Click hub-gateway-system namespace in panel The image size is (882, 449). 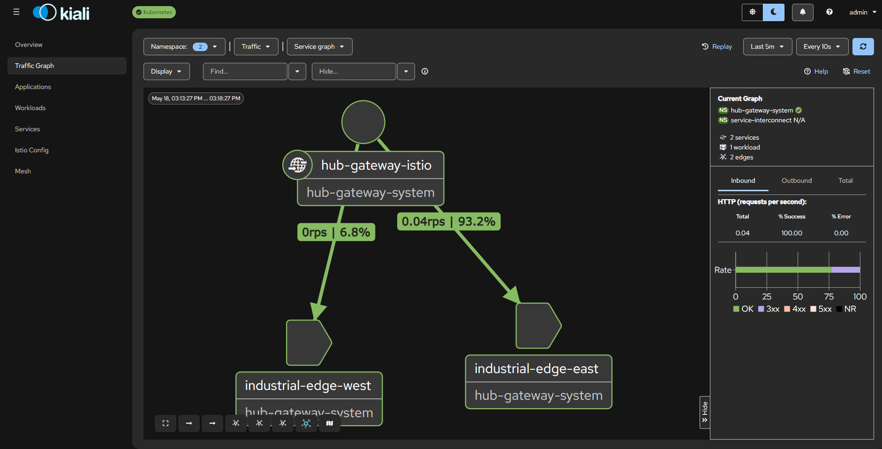click(x=761, y=111)
